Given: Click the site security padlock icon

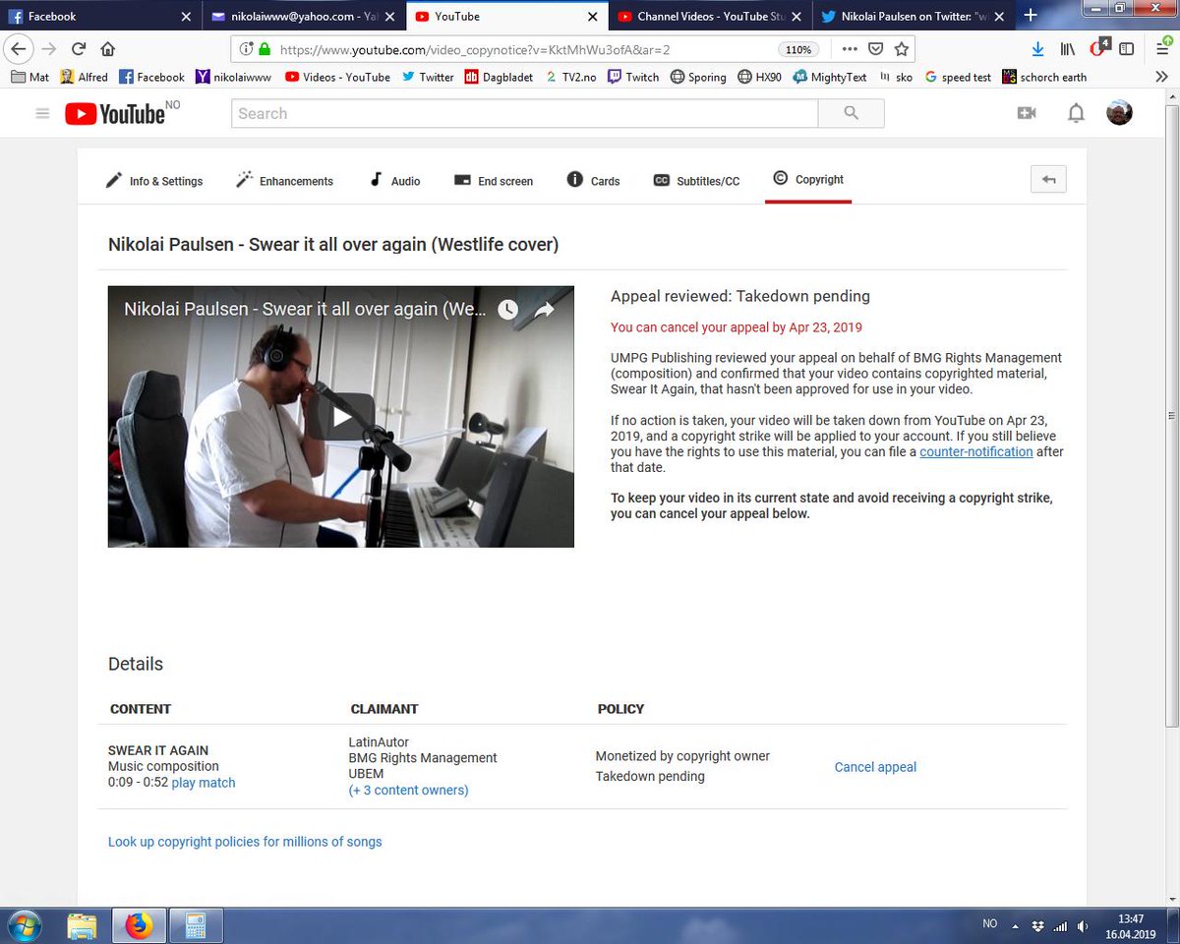Looking at the screenshot, I should point(264,48).
